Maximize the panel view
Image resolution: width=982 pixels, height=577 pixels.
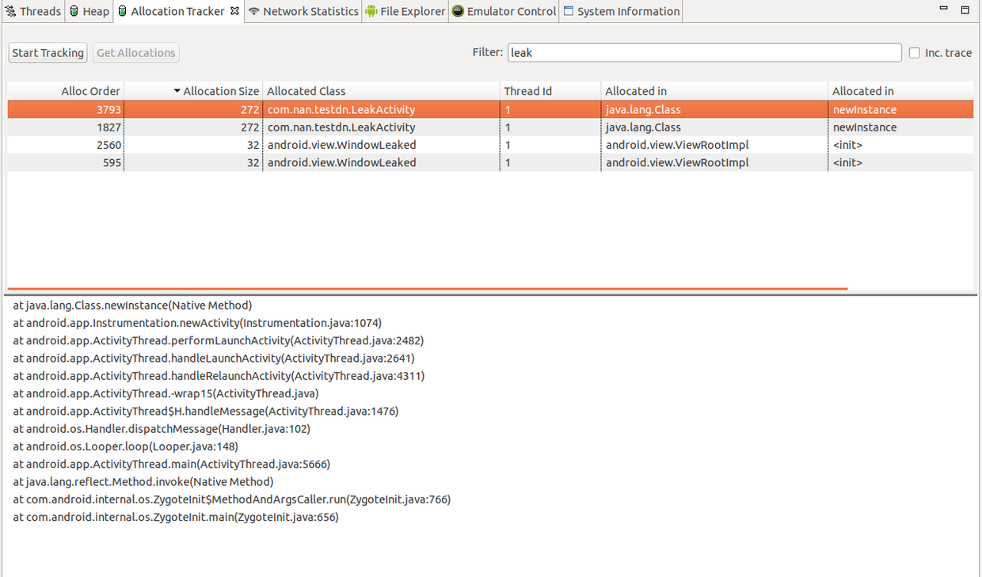(965, 10)
